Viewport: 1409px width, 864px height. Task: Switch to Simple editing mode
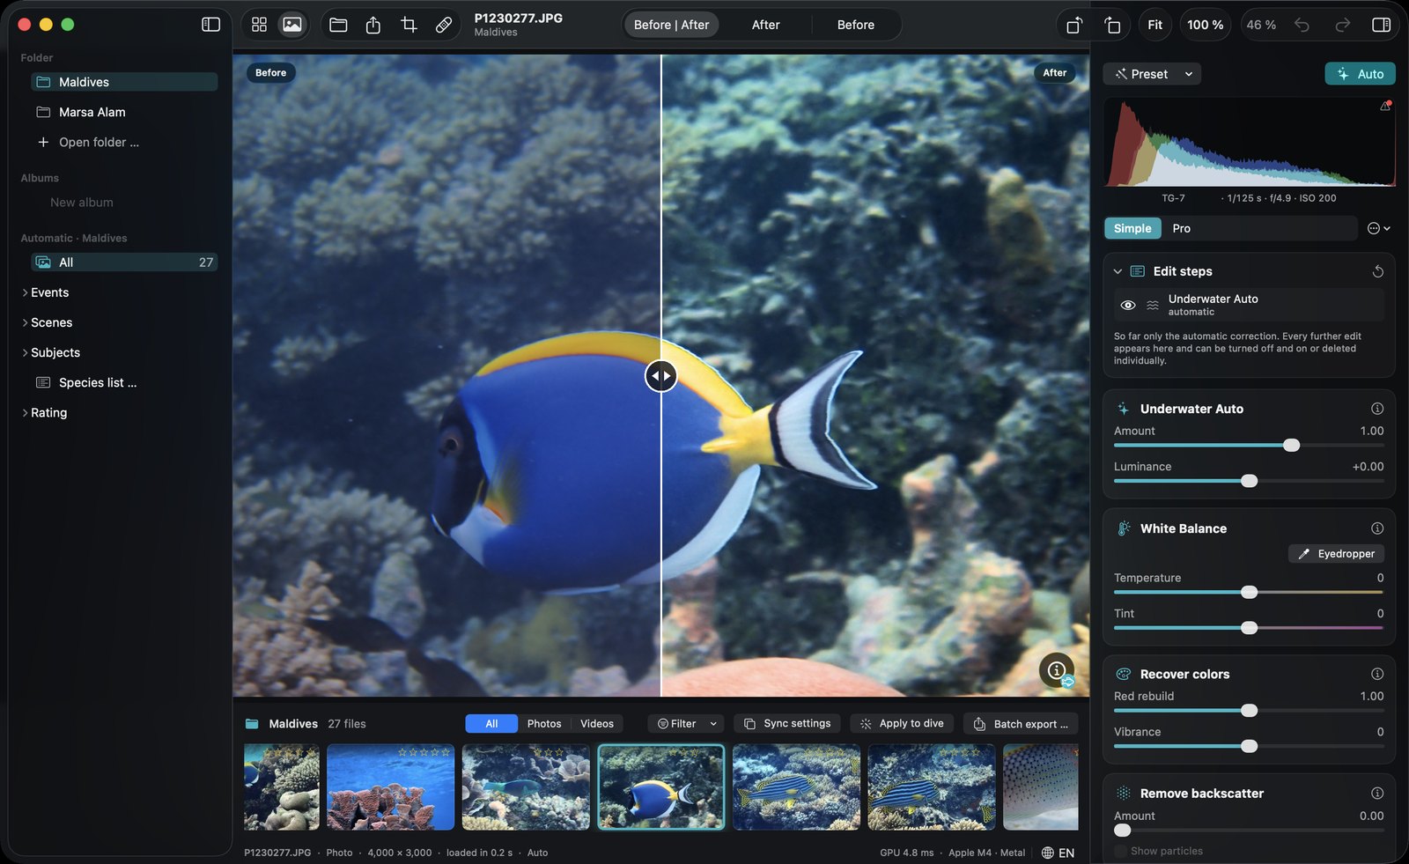pos(1132,228)
